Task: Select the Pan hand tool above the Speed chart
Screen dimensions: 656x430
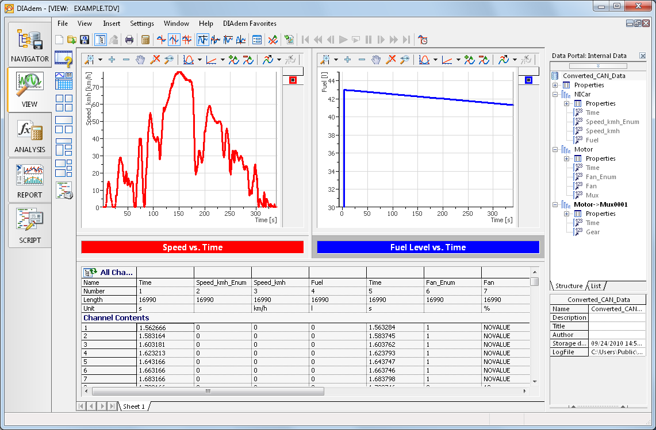Action: [140, 59]
